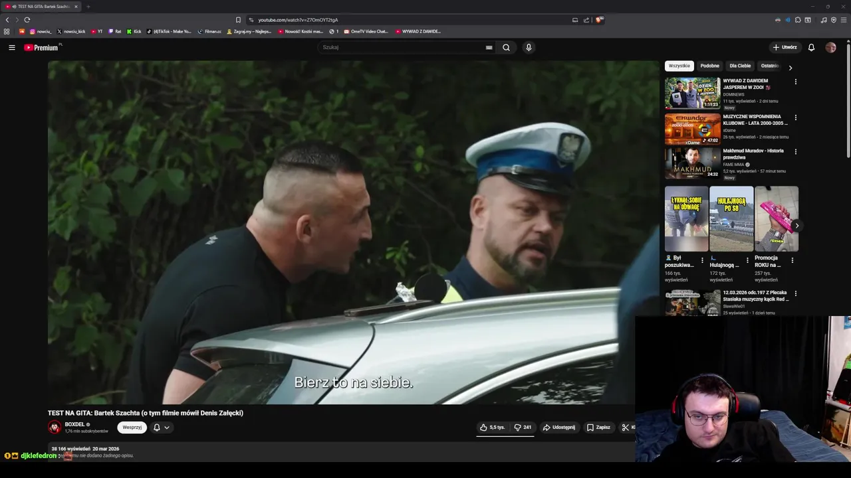Open the OmeTV Video Chat bookmark

[366, 31]
